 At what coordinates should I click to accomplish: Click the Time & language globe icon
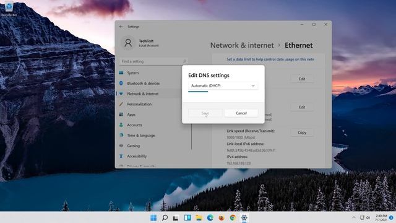[x=121, y=135]
